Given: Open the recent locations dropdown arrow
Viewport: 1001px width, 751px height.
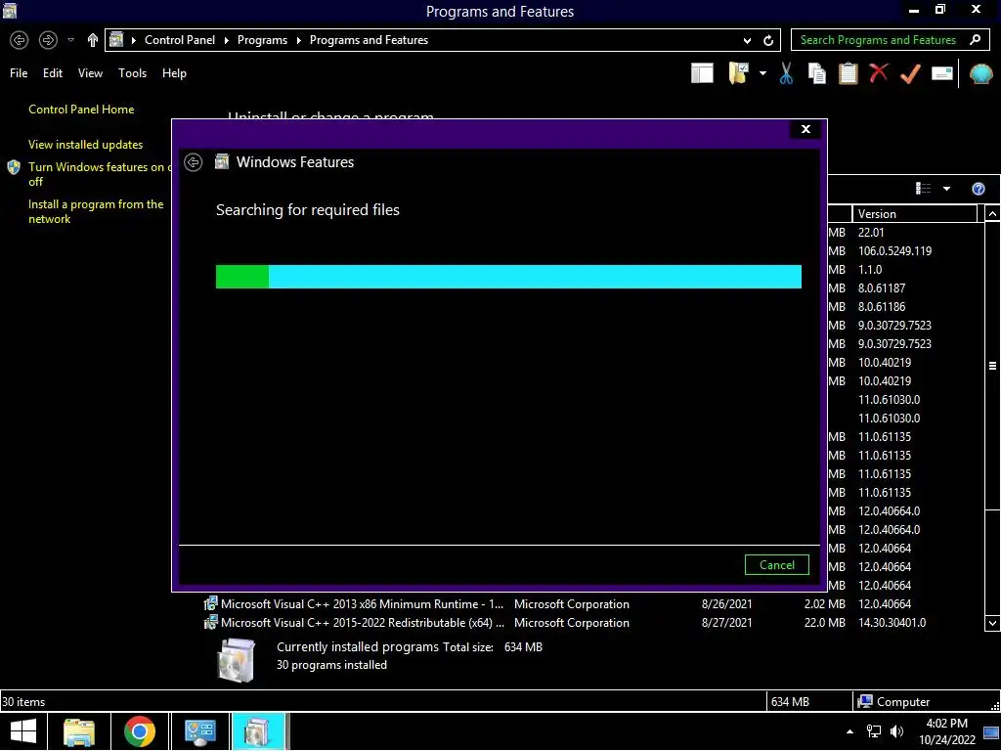Looking at the screenshot, I should pyautogui.click(x=70, y=40).
